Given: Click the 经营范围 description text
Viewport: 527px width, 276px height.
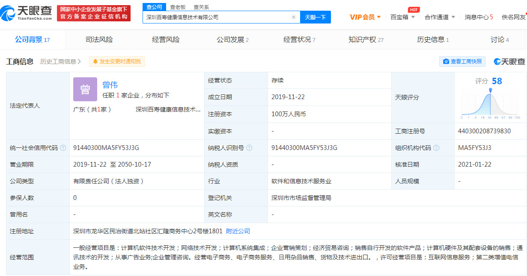Looking at the screenshot, I should pos(298,257).
